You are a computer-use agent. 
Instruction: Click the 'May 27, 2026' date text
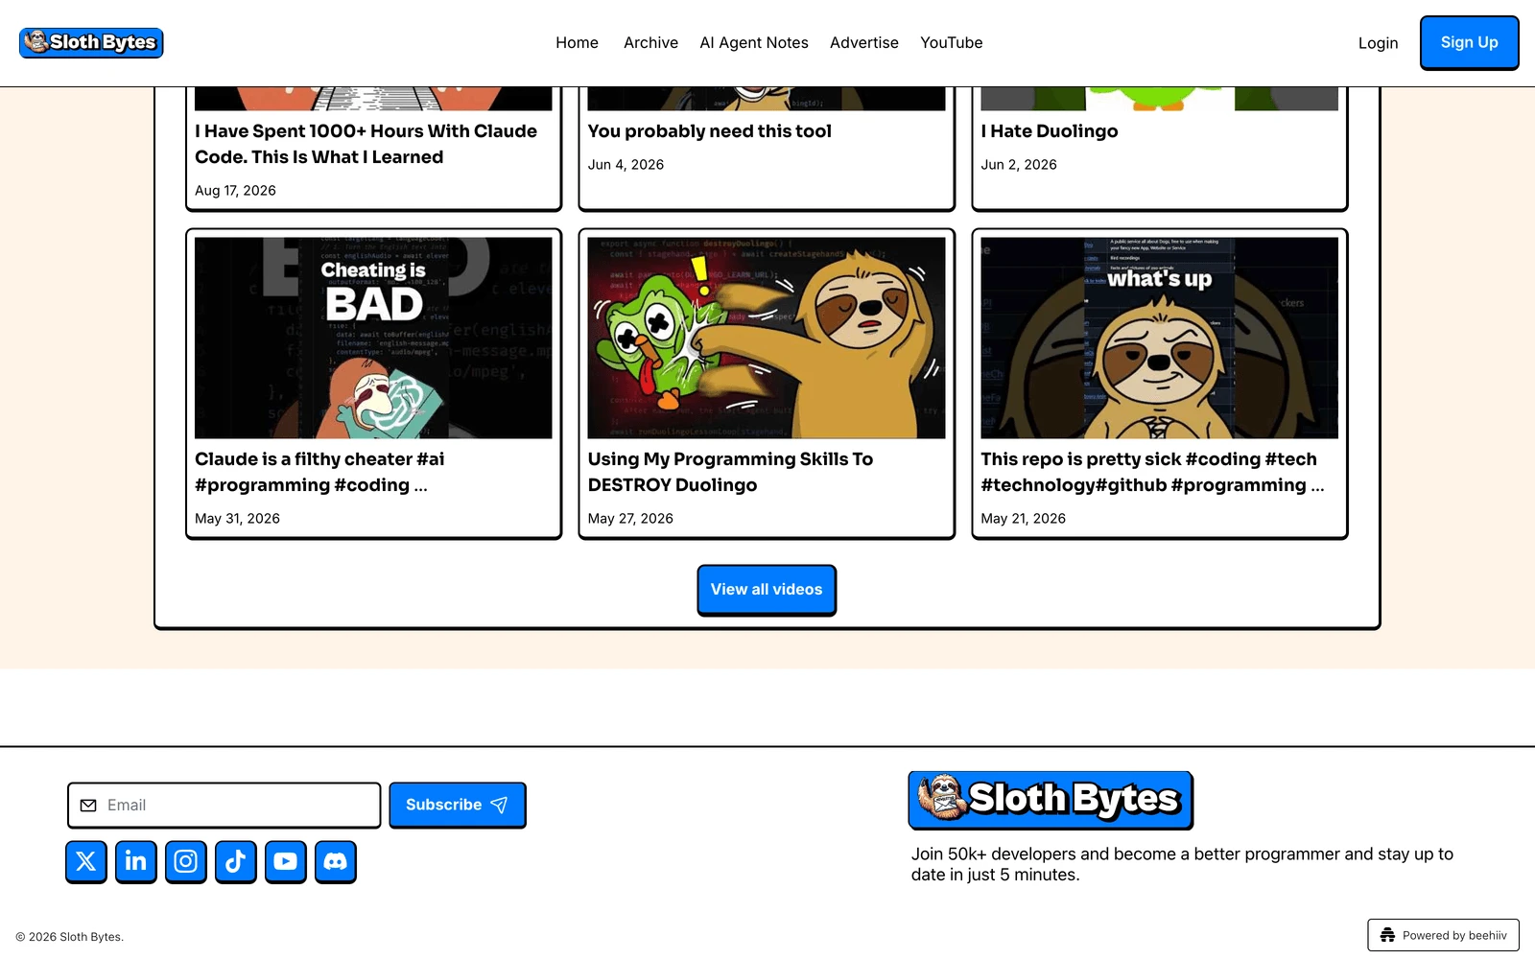pos(630,519)
